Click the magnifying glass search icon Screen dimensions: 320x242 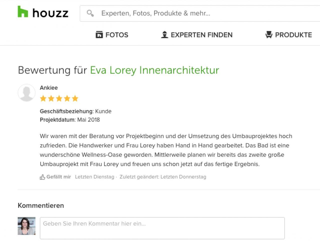point(90,13)
